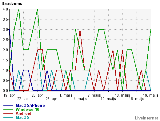Click the red Android legend line swatch

tap(8, 113)
